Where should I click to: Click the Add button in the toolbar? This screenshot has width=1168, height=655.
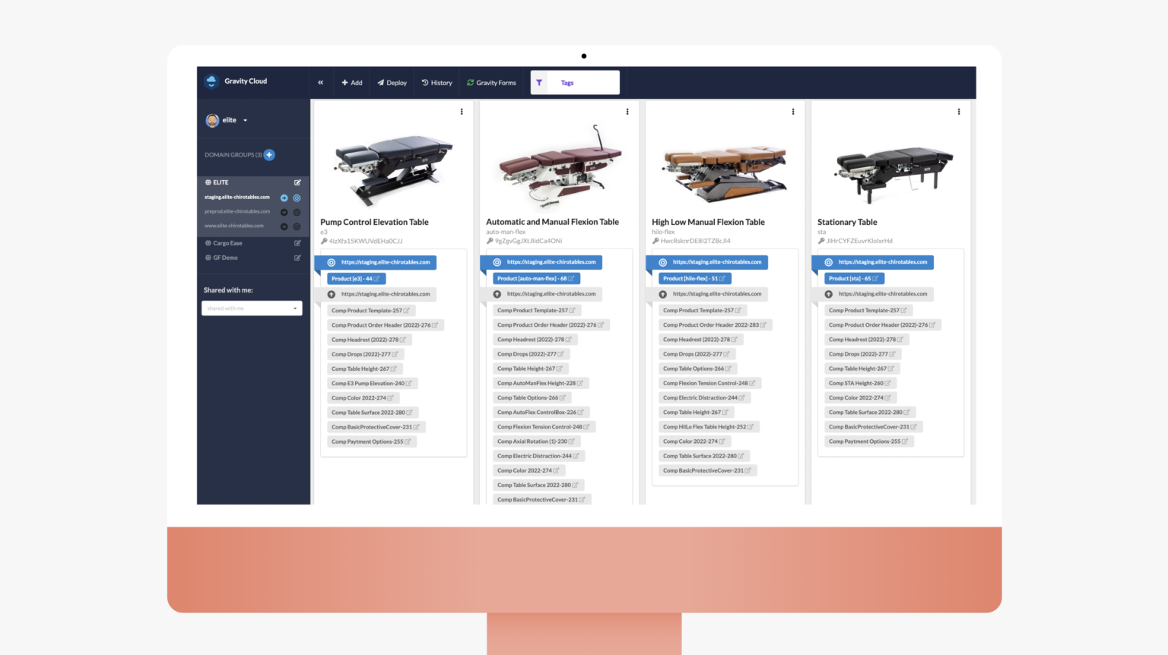351,82
